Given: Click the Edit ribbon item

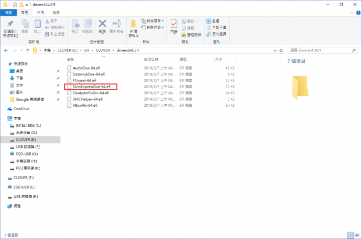Looking at the screenshot, I should (188, 28).
